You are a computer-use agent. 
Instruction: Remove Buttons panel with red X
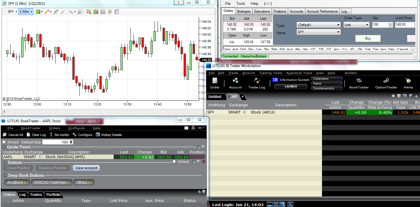[x=204, y=162]
